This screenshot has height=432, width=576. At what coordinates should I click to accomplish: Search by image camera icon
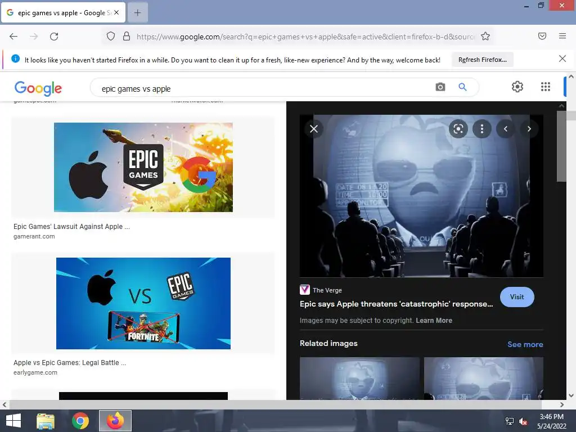point(440,87)
